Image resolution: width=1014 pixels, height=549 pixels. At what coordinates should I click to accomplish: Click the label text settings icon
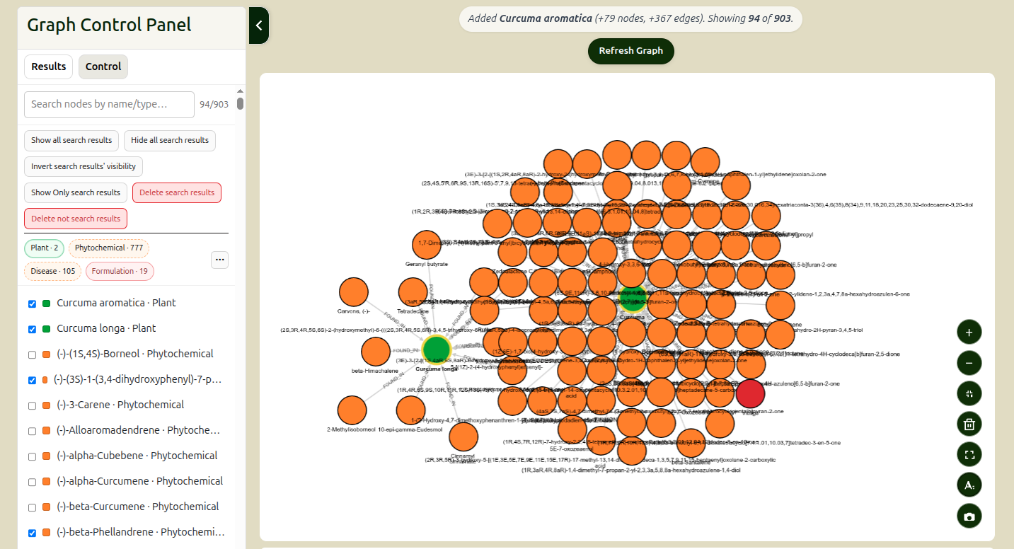tap(969, 485)
